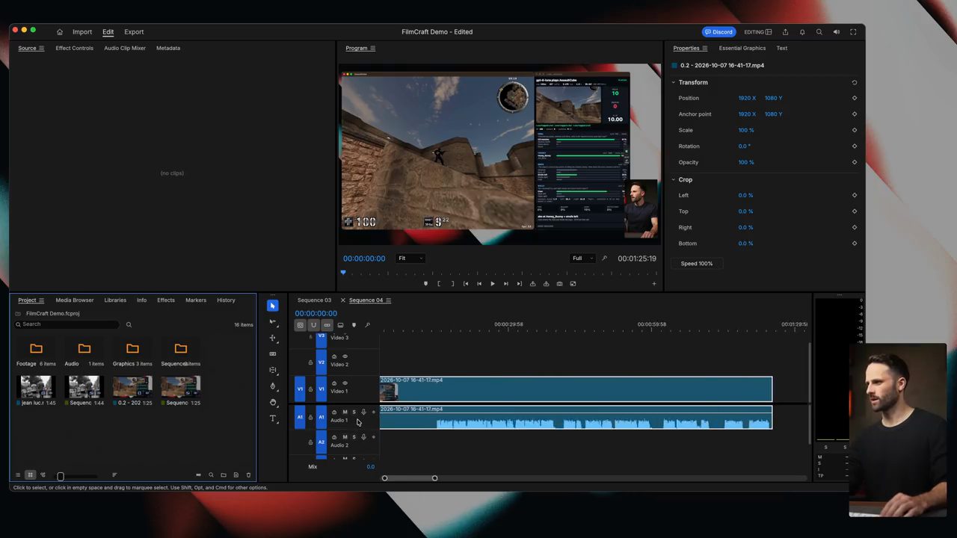The width and height of the screenshot is (957, 538).
Task: Open the EDITING workspace switcher
Action: pyautogui.click(x=757, y=32)
